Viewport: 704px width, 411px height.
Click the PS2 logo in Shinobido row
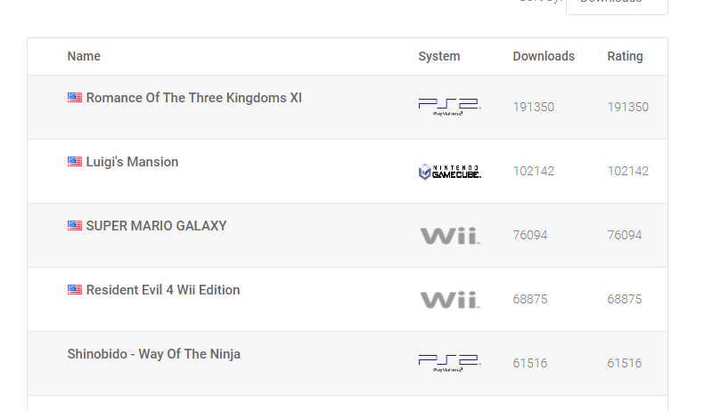449,363
